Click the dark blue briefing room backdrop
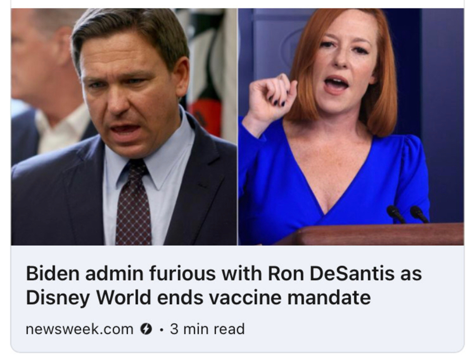Viewport: 475px width, 355px height. [x=442, y=106]
